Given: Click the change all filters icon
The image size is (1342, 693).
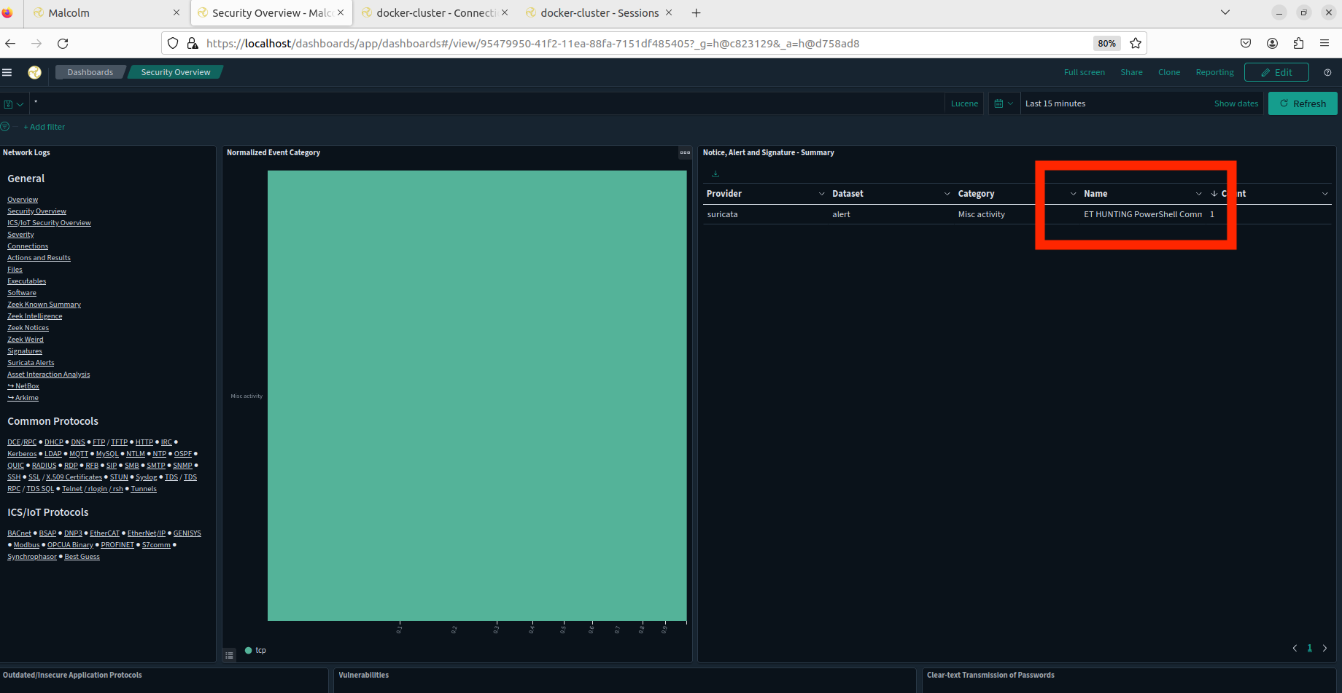Looking at the screenshot, I should click(6, 127).
